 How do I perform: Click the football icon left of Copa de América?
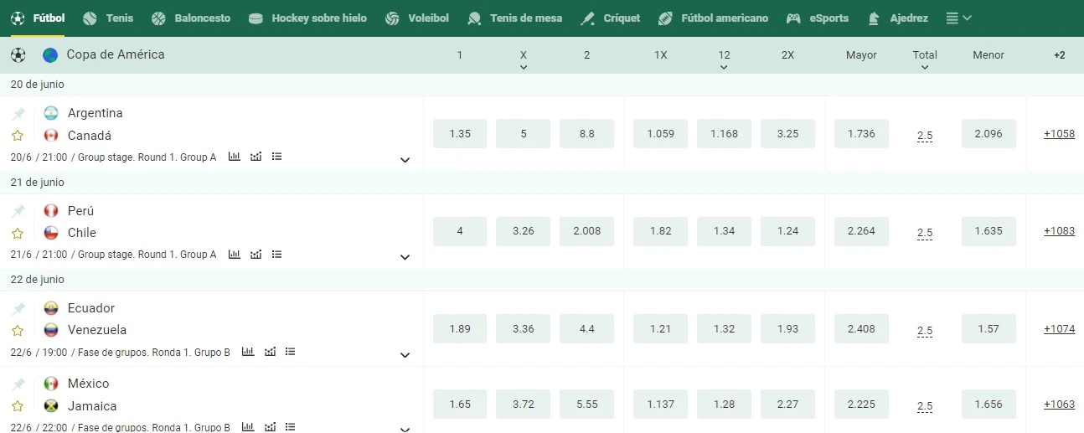[18, 55]
